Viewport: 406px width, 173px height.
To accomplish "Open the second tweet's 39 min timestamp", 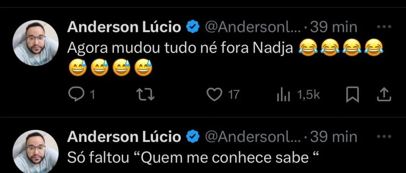I will pyautogui.click(x=333, y=137).
